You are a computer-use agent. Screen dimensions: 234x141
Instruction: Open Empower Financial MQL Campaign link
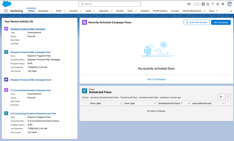tap(28, 29)
